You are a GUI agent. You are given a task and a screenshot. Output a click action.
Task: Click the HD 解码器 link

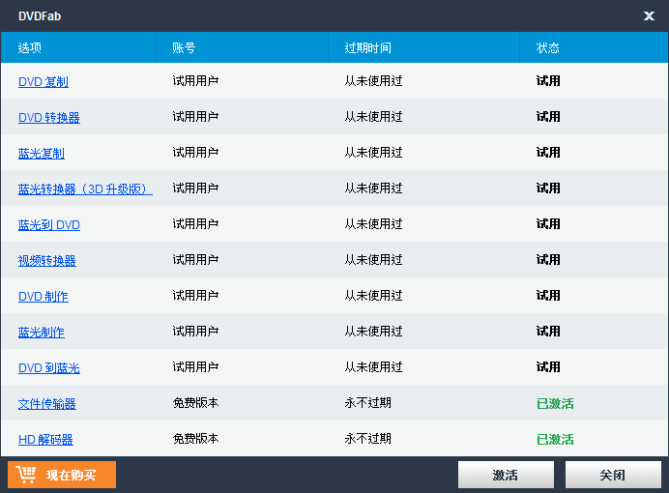pos(45,440)
